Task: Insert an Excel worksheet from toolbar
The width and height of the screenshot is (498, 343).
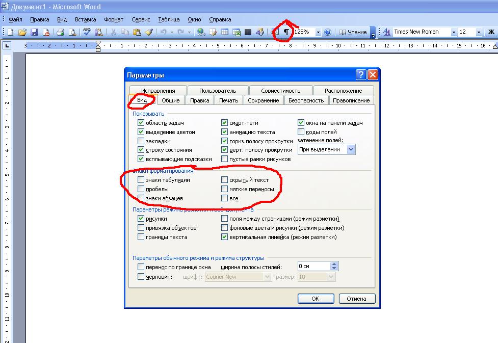Action: click(x=237, y=32)
